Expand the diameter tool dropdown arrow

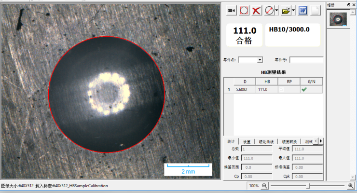click(x=277, y=10)
